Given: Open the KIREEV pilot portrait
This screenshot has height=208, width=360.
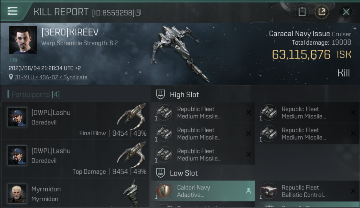Looking at the screenshot, I should (x=23, y=40).
